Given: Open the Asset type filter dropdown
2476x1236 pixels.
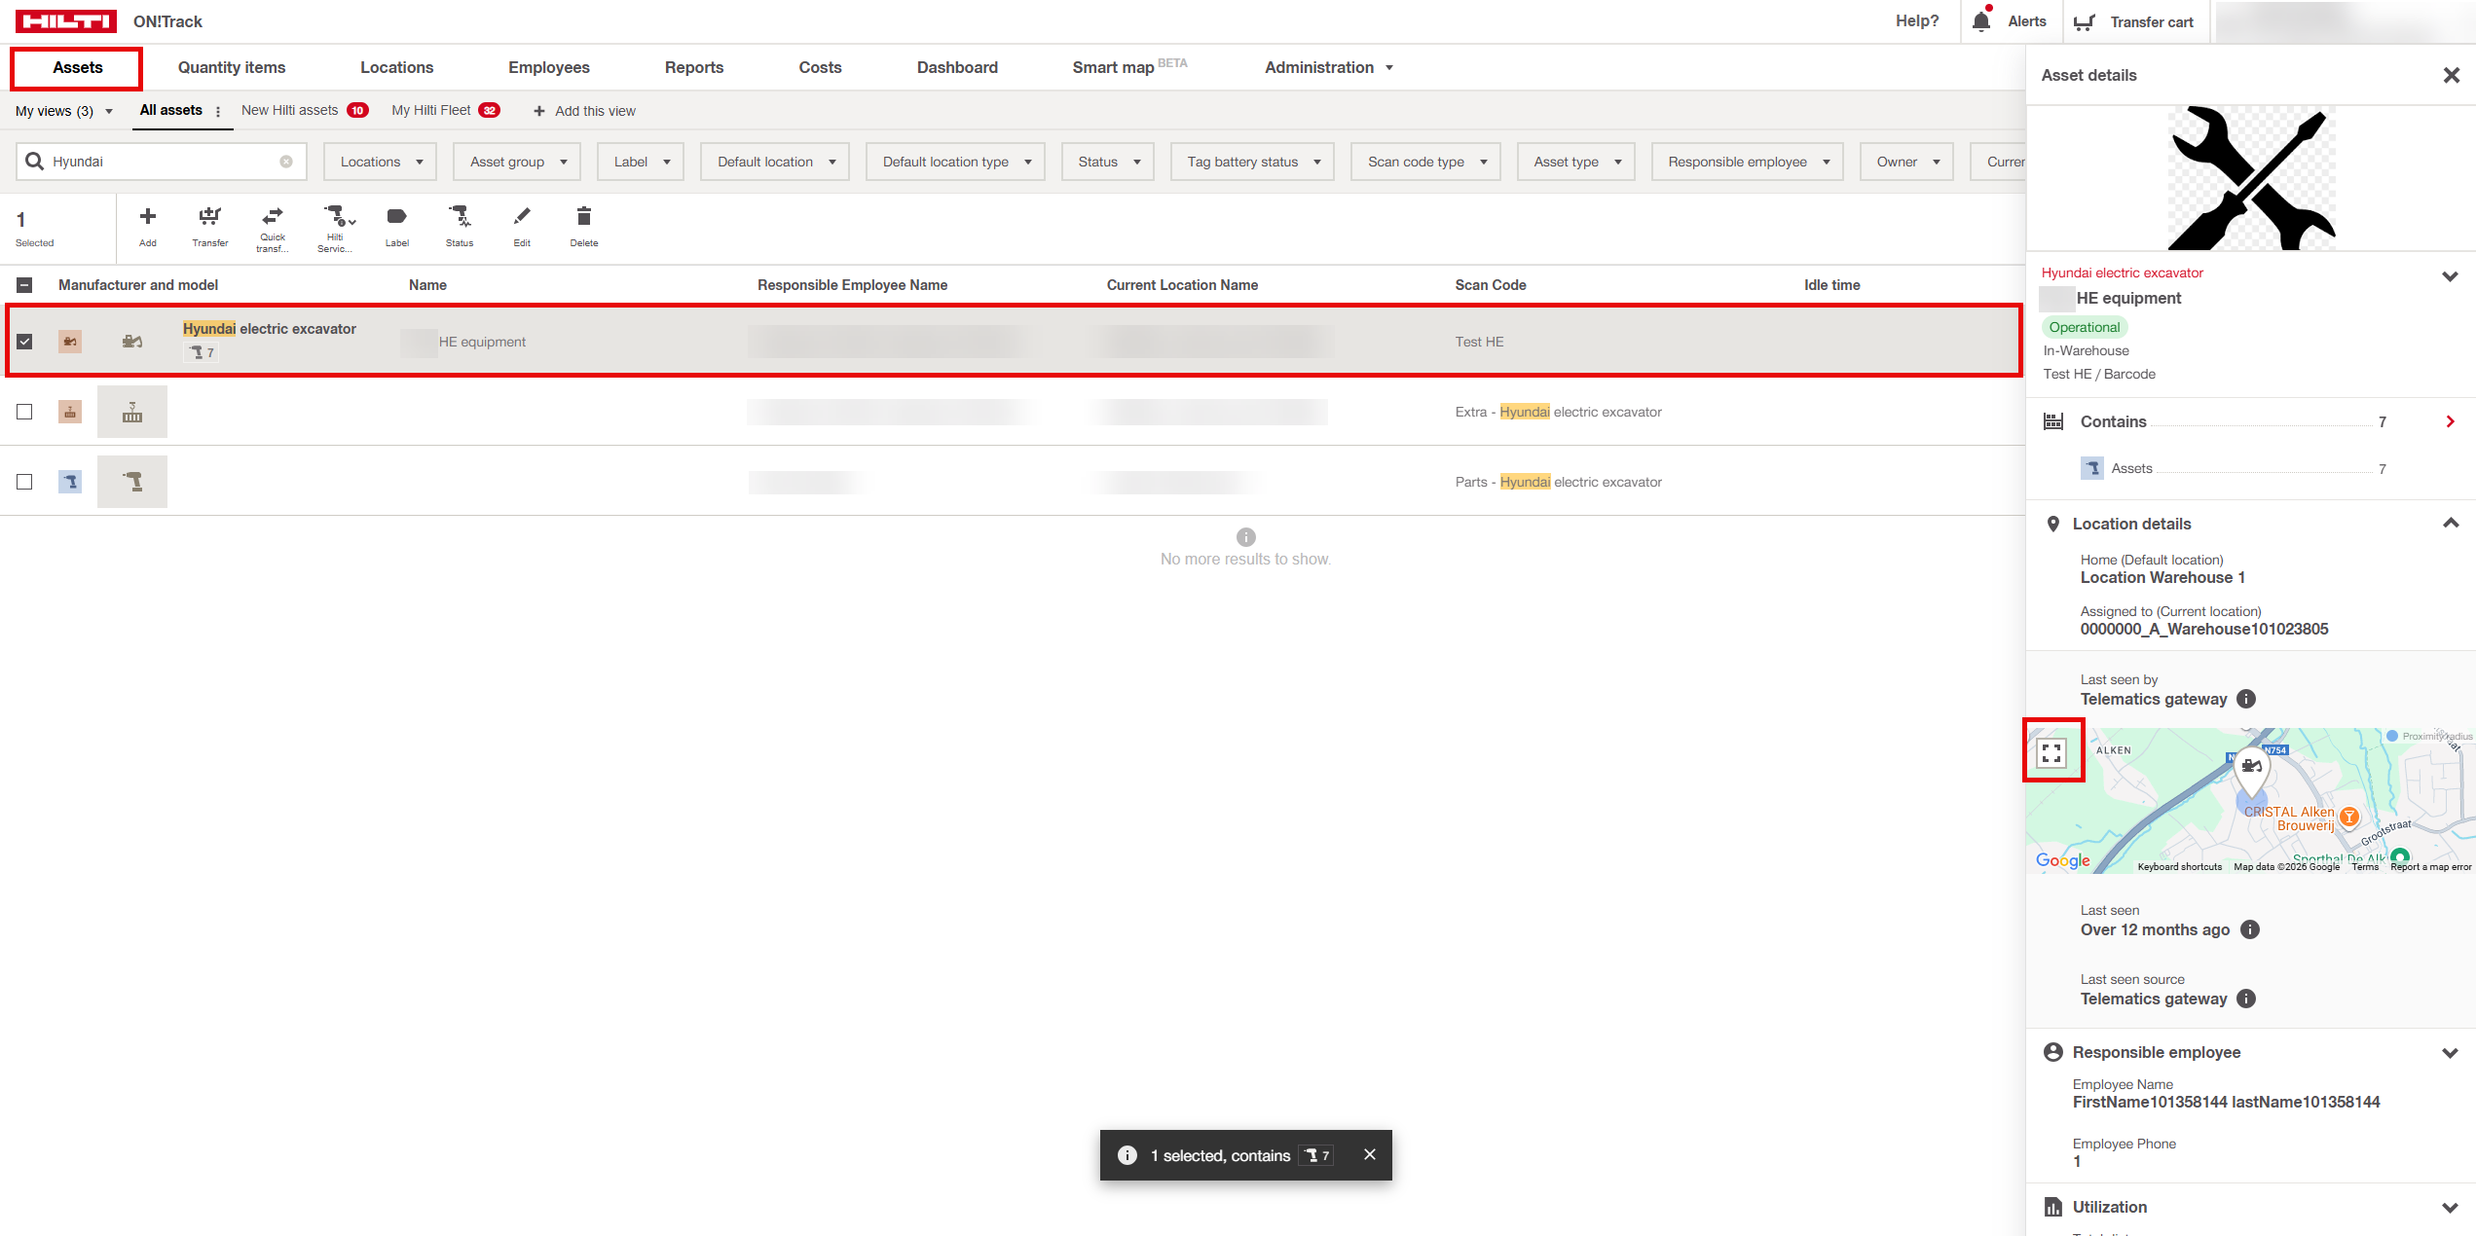Looking at the screenshot, I should click(x=1575, y=162).
